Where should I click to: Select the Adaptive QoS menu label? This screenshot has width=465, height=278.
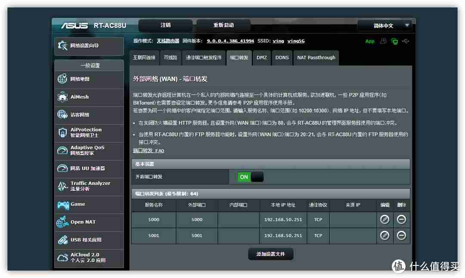tap(87, 150)
